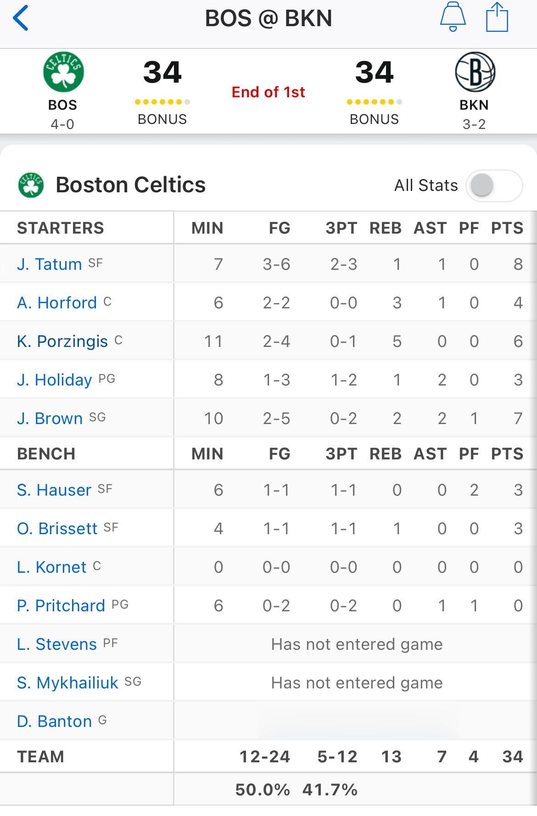Tap the Brooklyn Nets logo above BKN

475,72
